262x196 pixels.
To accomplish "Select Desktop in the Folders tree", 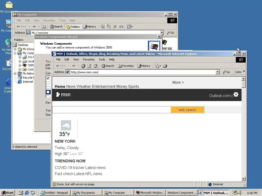I will tap(23, 45).
